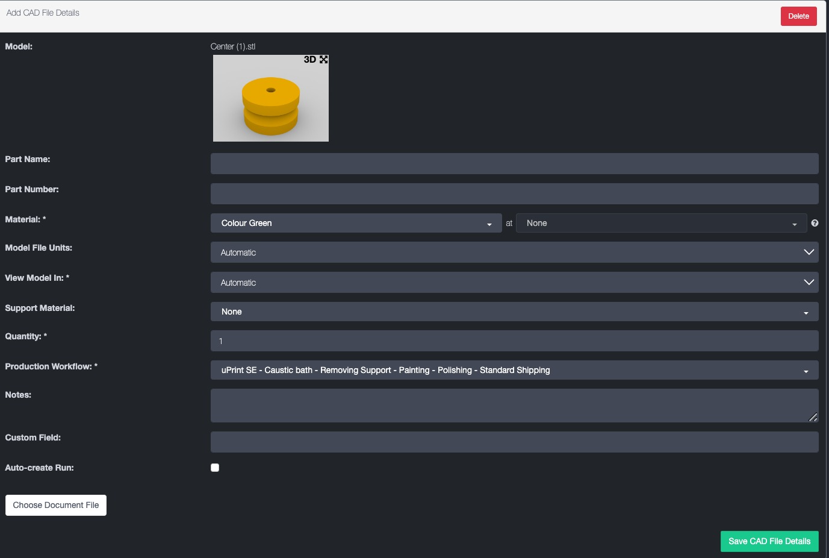Select the Quantity input field
The image size is (829, 558).
(x=514, y=341)
